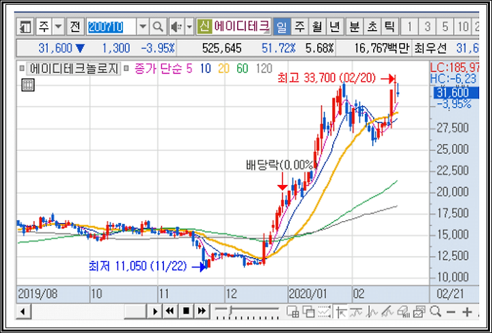Click the volume value 525,645
Screen dimensions: 492x333
pos(222,48)
